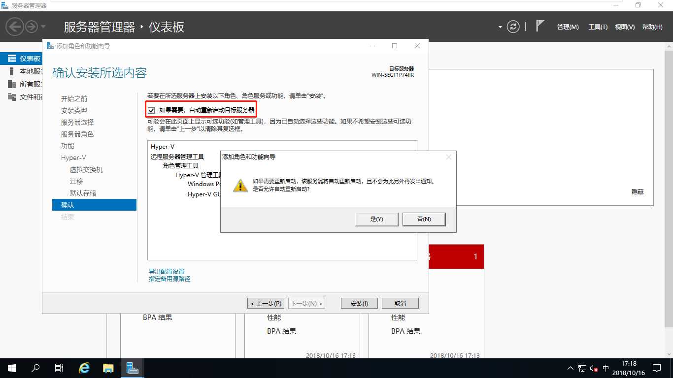Click the 指定备用源路径 link
The height and width of the screenshot is (378, 673).
169,279
